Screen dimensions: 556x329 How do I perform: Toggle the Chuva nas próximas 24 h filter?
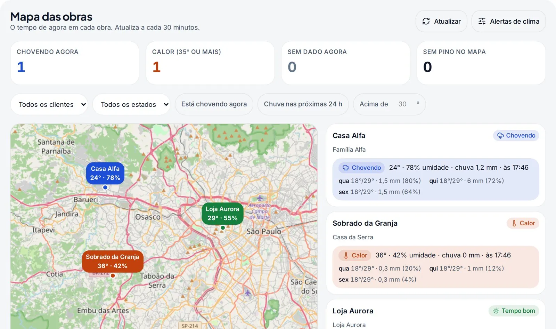303,104
